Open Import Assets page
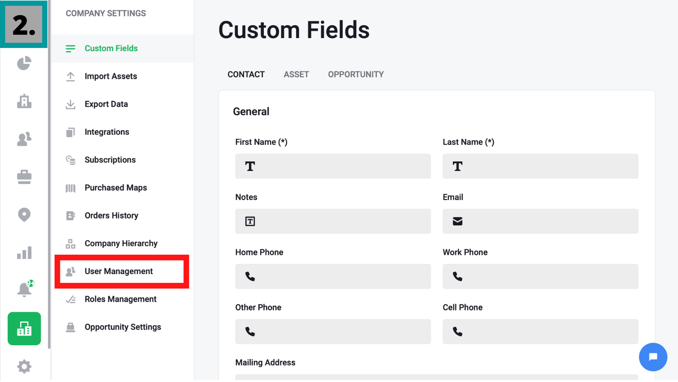The width and height of the screenshot is (678, 382). tap(110, 76)
